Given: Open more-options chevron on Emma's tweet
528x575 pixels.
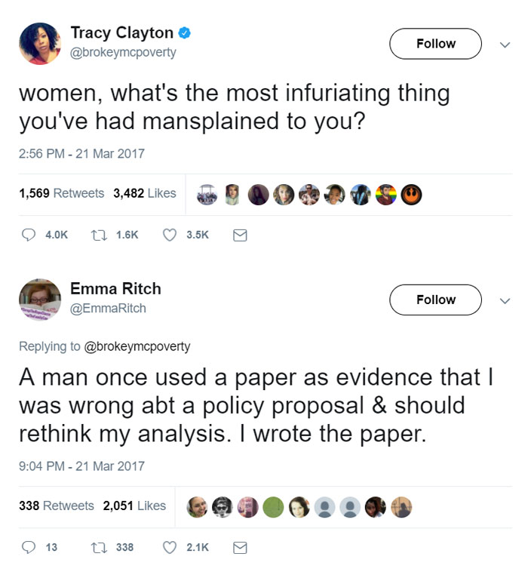Looking at the screenshot, I should coord(505,300).
